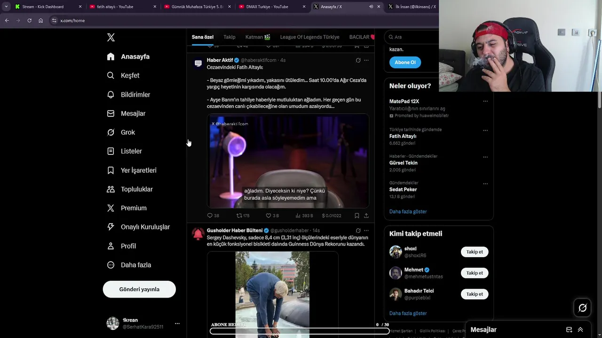Open Haber Aktif profile avatar
This screenshot has width=602, height=338.
point(198,63)
